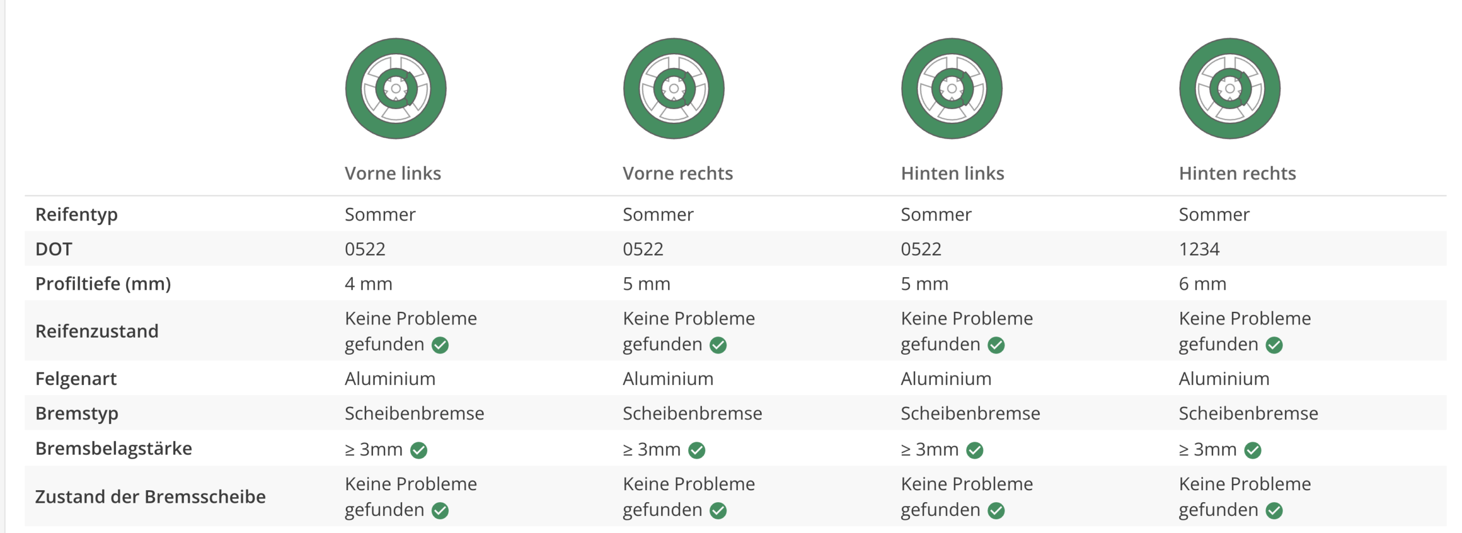1462x533 pixels.
Task: Click the Hinten rechts wheel icon
Action: tap(1230, 89)
